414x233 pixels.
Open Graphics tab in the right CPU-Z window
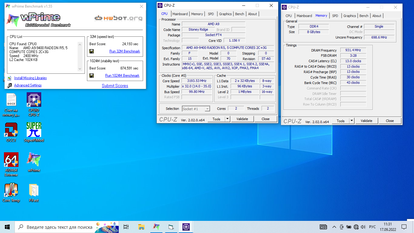350,16
